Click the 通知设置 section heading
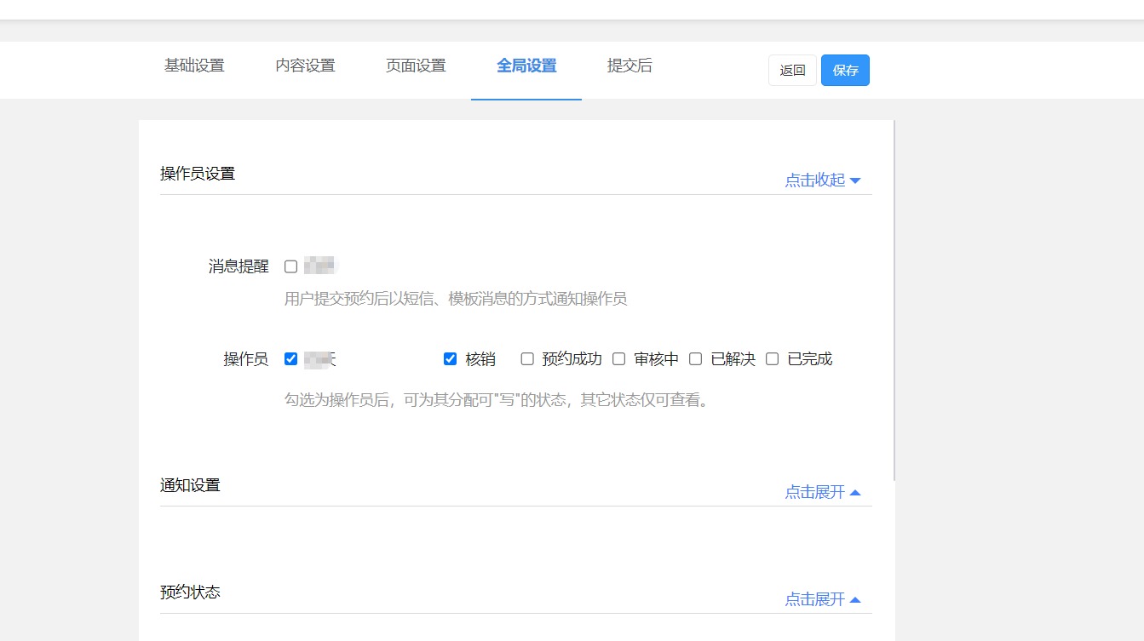 190,485
